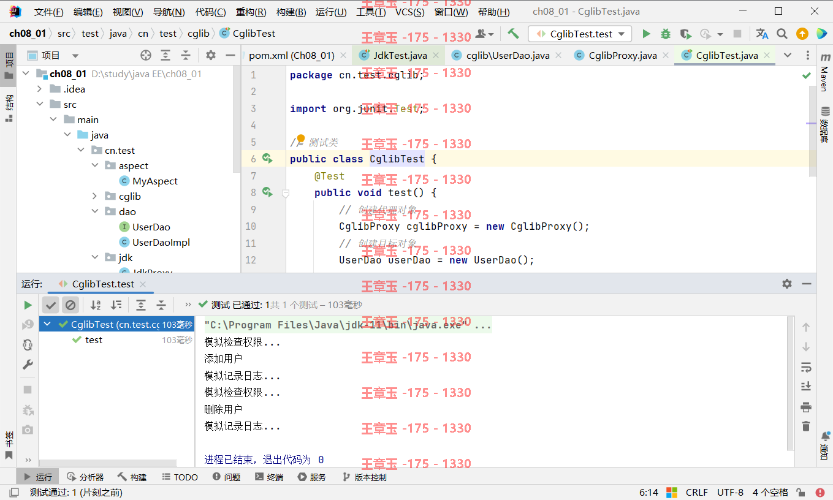Change file encoding UTF-8 in status bar
The width and height of the screenshot is (833, 500).
tap(730, 493)
